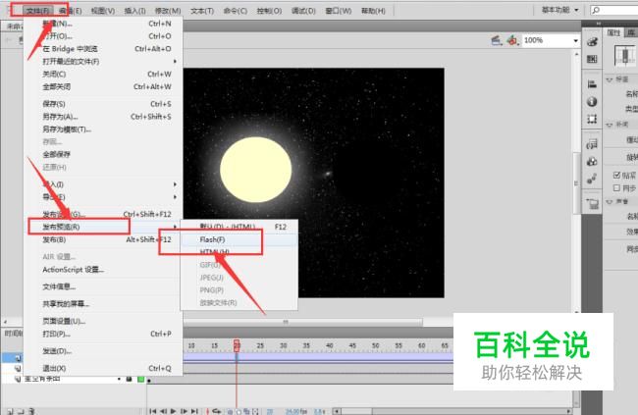
Task: Toggle the lock icon on bottom layer
Action: click(x=129, y=380)
